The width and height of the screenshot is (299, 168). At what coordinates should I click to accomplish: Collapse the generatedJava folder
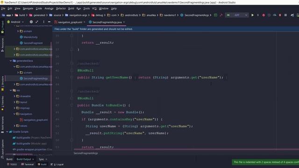[x=11, y=61]
